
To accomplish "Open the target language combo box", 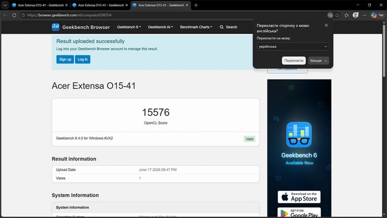I will [293, 47].
